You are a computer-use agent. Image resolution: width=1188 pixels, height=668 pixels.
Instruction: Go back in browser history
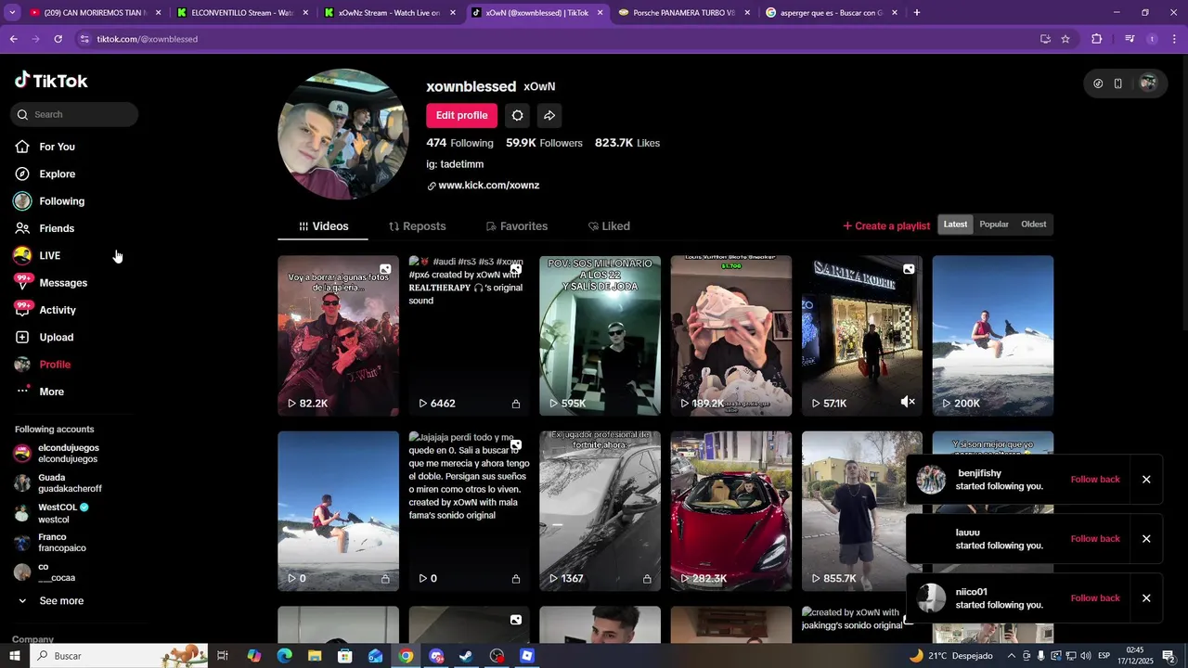click(13, 39)
